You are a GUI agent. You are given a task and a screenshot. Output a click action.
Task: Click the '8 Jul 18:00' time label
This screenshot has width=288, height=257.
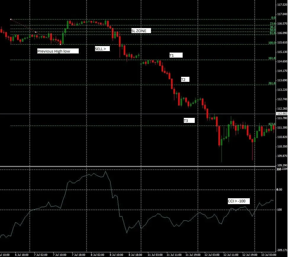point(135,255)
